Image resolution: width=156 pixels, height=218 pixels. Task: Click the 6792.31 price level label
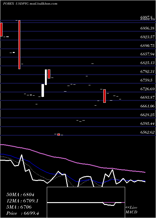pos(147,72)
